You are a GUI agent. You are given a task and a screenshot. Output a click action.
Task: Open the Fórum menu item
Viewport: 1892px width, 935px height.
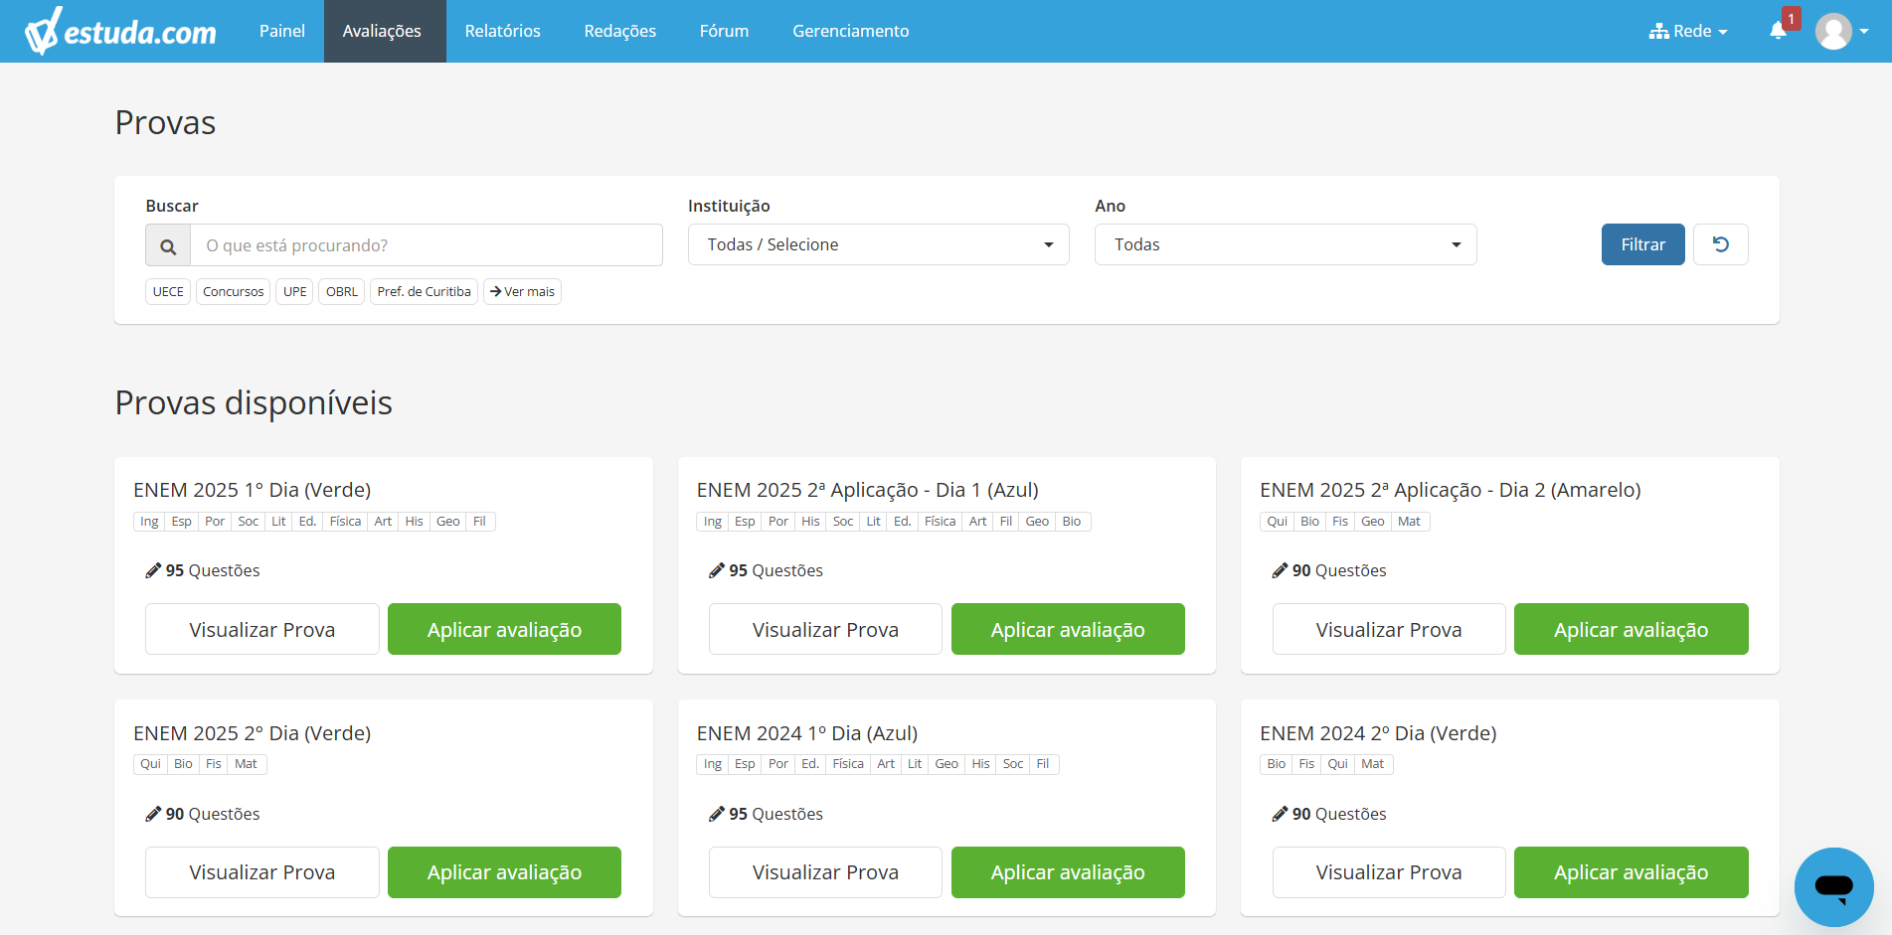pyautogui.click(x=724, y=31)
